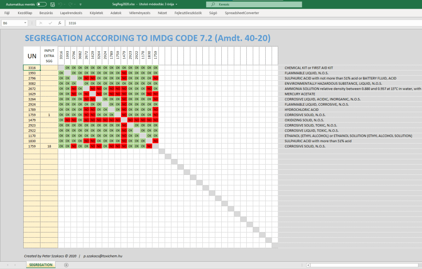Image resolution: width=422 pixels, height=269 pixels.
Task: Toggle the Automatikus mentés switch
Action: pyautogui.click(x=42, y=4)
